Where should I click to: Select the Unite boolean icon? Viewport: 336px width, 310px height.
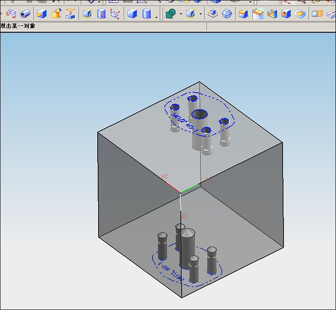click(171, 14)
